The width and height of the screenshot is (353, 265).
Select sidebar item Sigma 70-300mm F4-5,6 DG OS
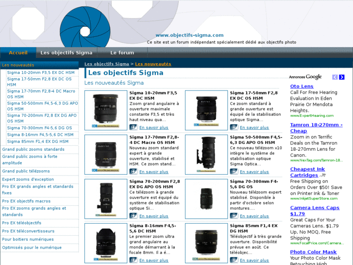[39, 128]
